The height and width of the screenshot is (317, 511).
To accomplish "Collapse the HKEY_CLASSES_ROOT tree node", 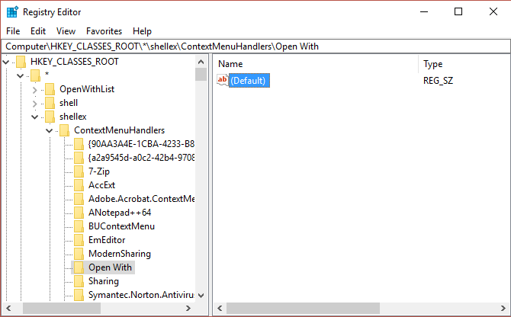I will 7,61.
